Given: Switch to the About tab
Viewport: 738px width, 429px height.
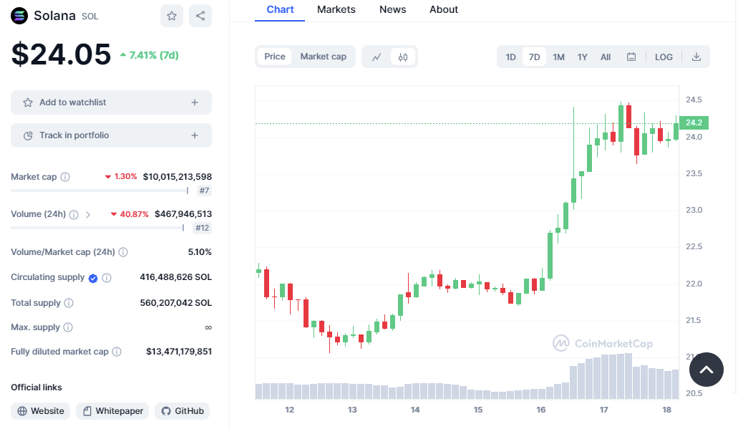Looking at the screenshot, I should pyautogui.click(x=443, y=9).
